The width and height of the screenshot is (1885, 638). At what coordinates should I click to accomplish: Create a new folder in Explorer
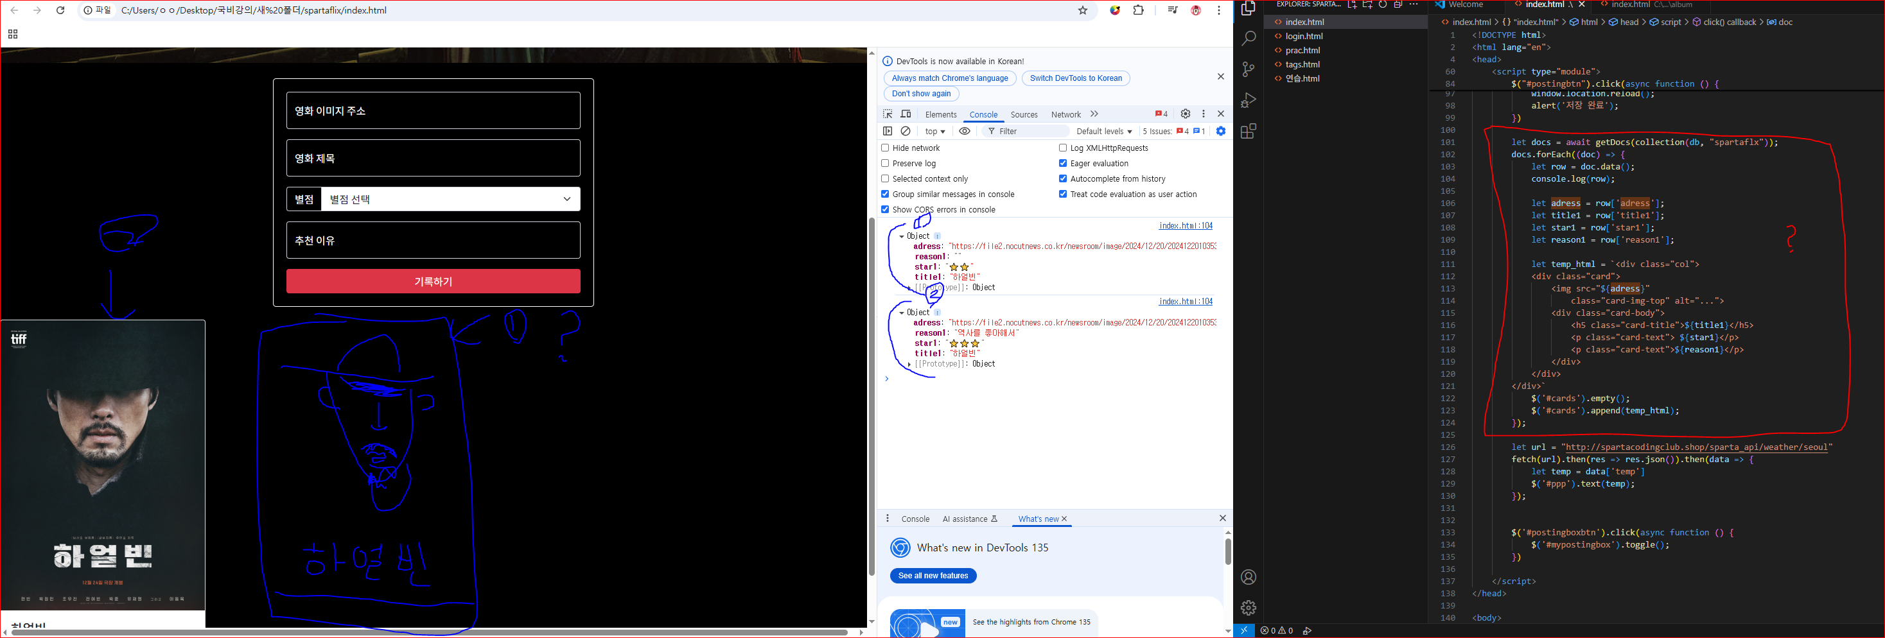[1367, 4]
